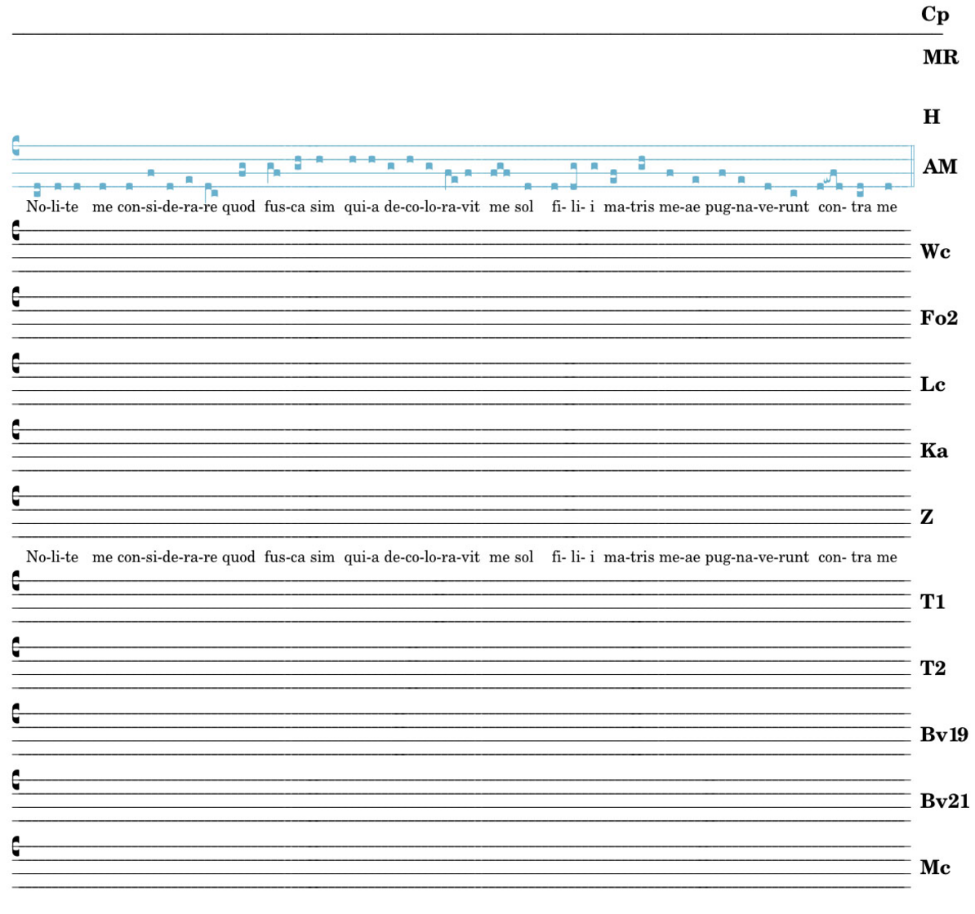Click the Cp manuscript label

click(934, 15)
